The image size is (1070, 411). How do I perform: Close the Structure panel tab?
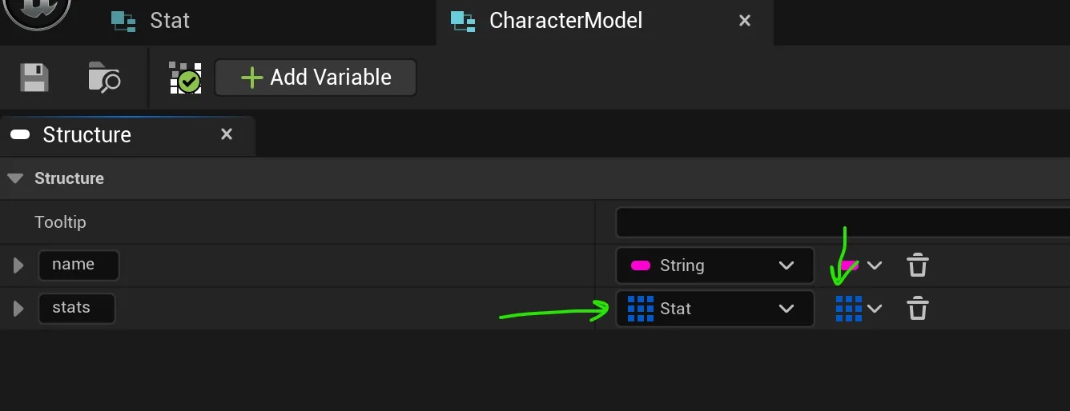(227, 134)
